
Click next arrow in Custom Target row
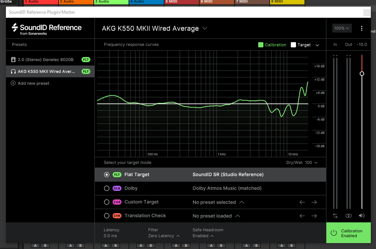pos(314,202)
